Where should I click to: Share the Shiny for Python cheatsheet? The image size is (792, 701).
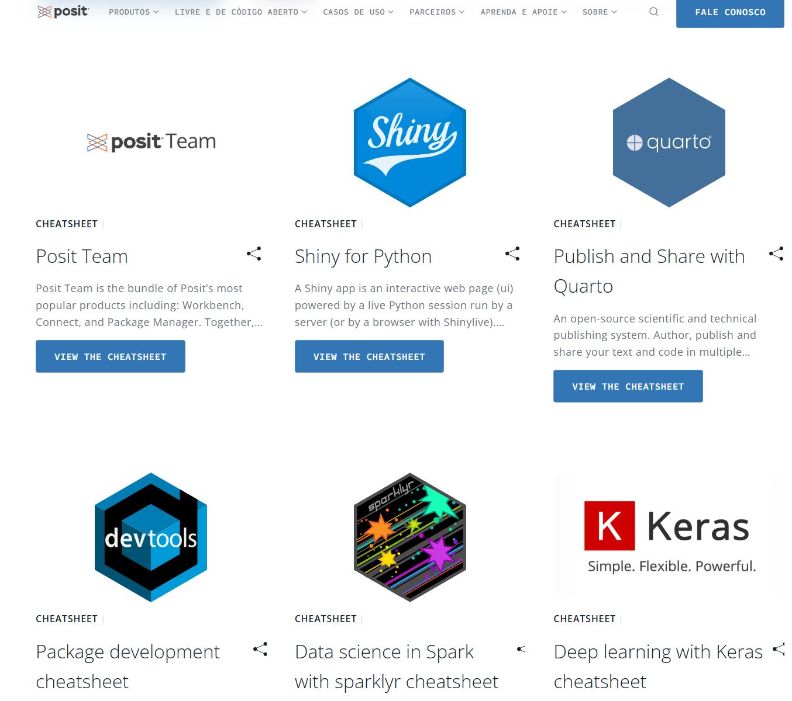click(x=512, y=254)
